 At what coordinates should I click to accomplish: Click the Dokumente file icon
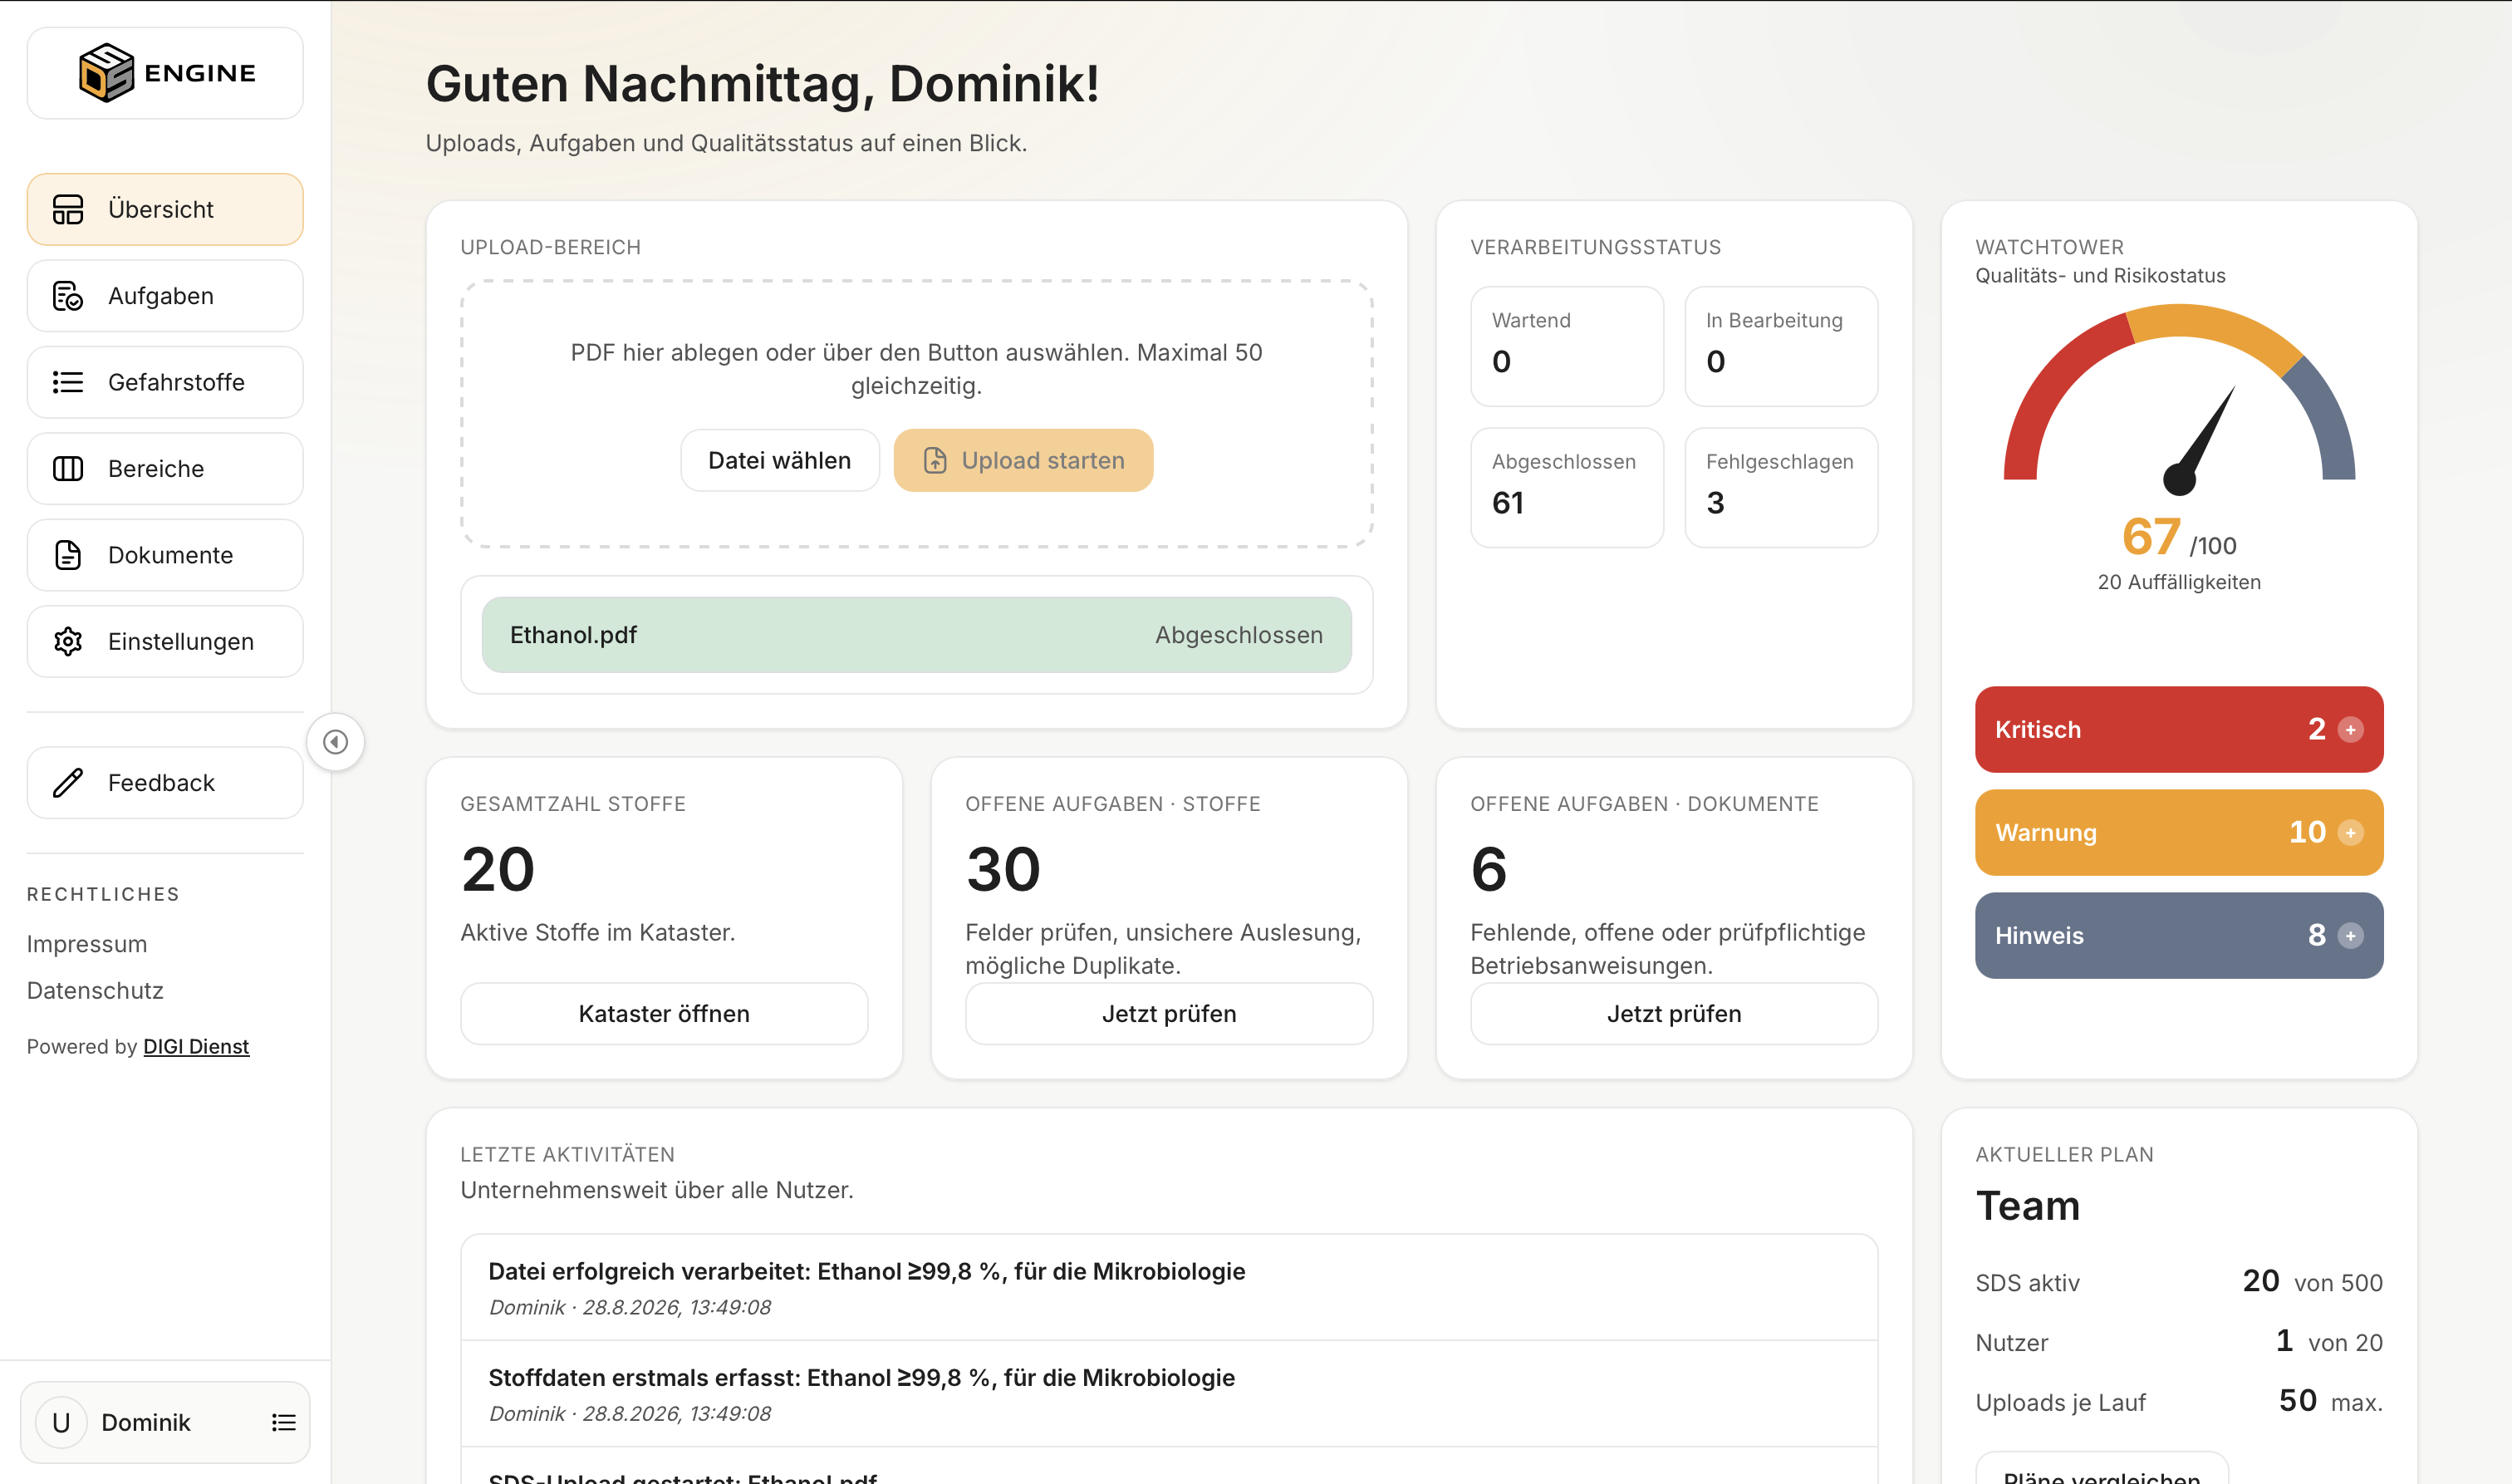(x=68, y=555)
